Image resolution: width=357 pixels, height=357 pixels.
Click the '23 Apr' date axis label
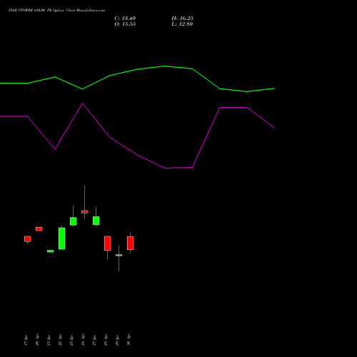click(71, 340)
